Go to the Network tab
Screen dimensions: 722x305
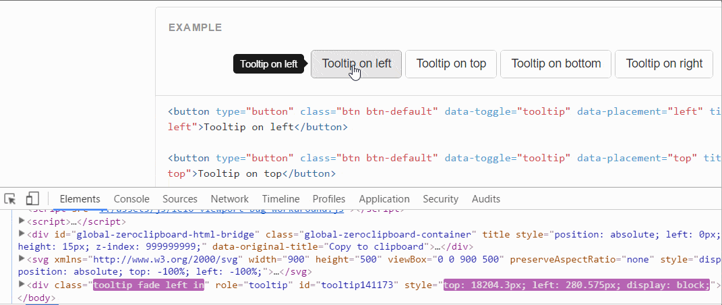229,199
